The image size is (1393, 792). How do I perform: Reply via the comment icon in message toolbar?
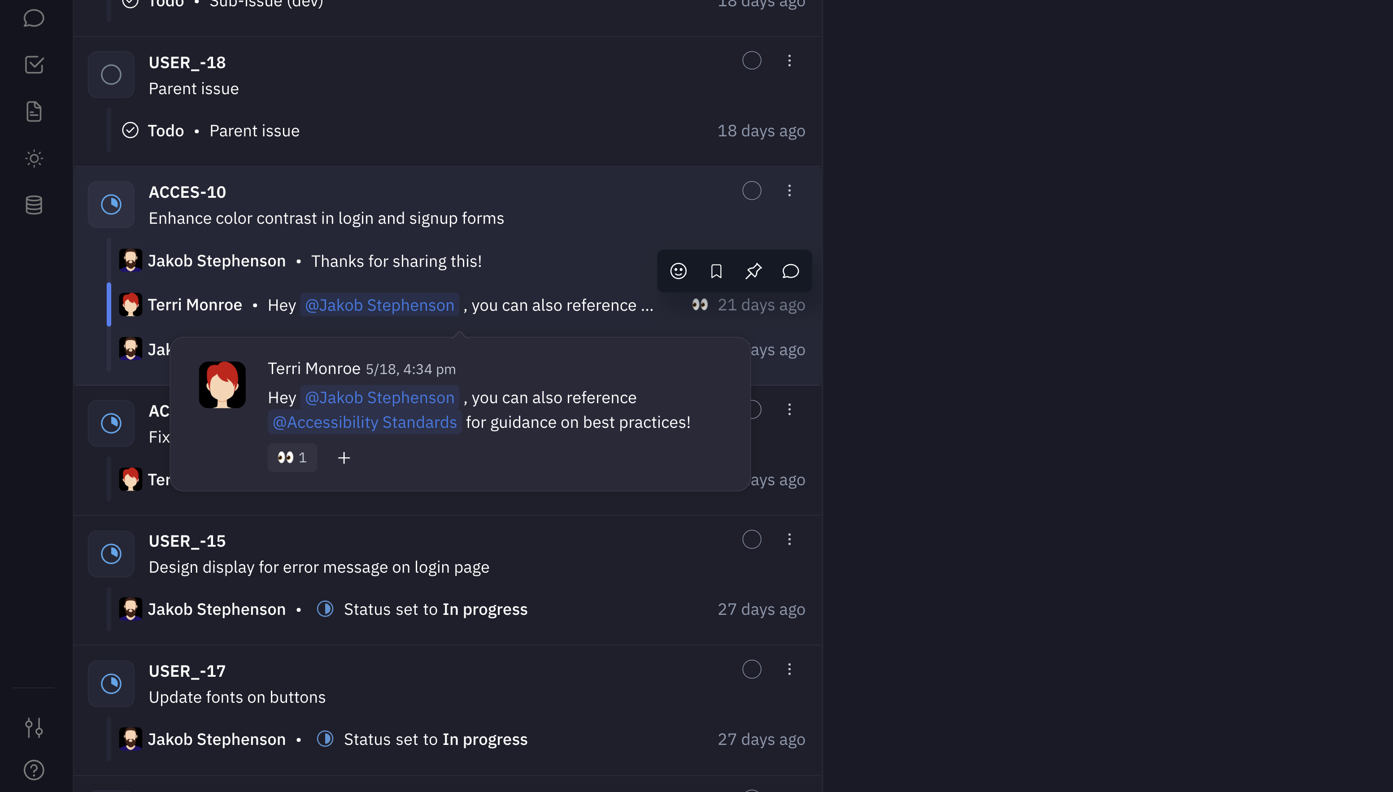(x=790, y=271)
